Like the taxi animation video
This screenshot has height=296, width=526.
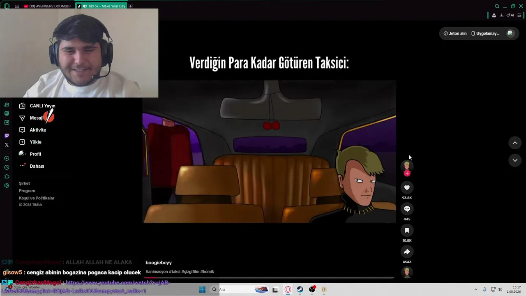coord(407,187)
